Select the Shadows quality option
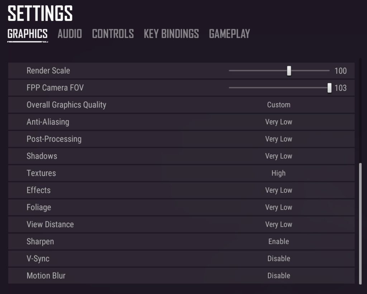Screen dimensions: 367x294 pos(278,156)
